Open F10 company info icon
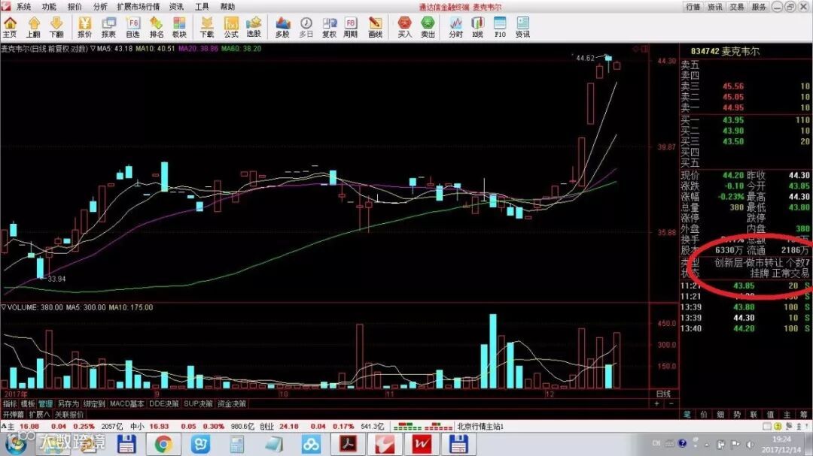 point(500,27)
